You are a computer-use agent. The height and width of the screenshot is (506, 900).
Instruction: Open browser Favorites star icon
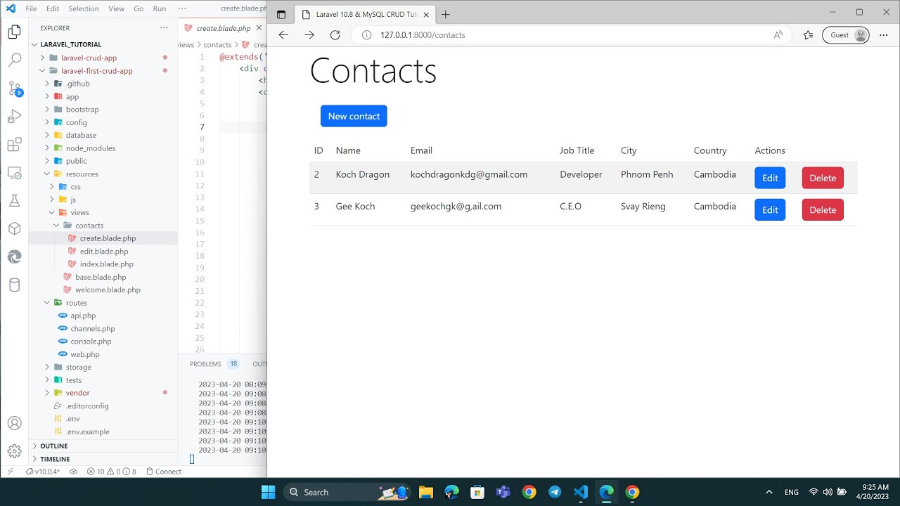click(x=808, y=35)
